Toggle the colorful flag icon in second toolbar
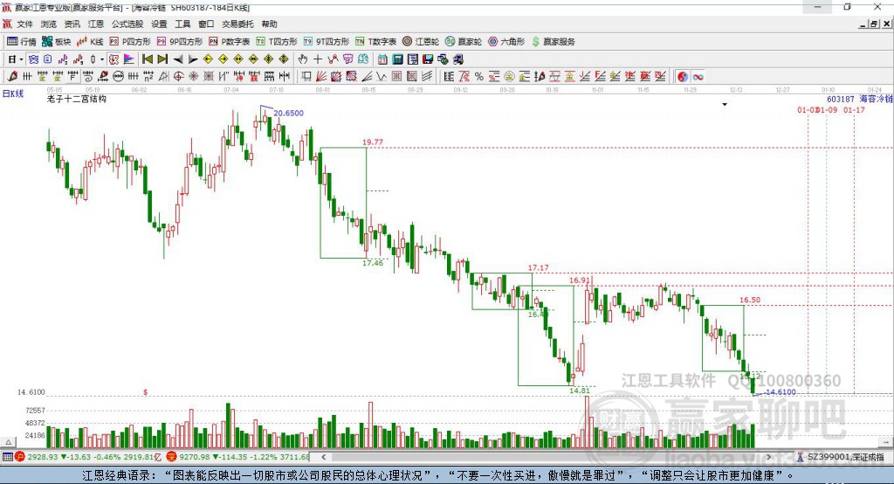 129,59
